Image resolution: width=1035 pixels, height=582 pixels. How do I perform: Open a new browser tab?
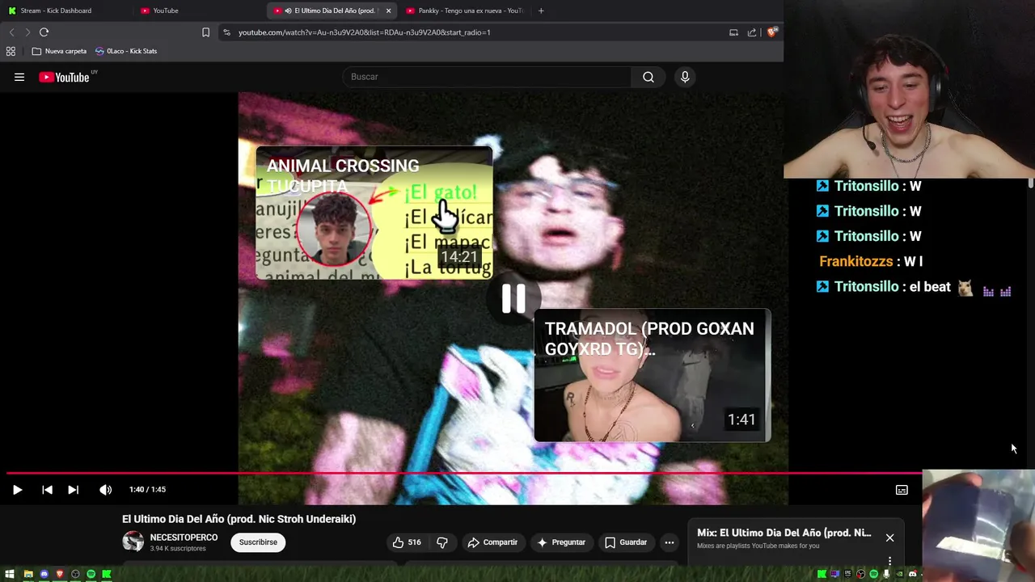541,11
